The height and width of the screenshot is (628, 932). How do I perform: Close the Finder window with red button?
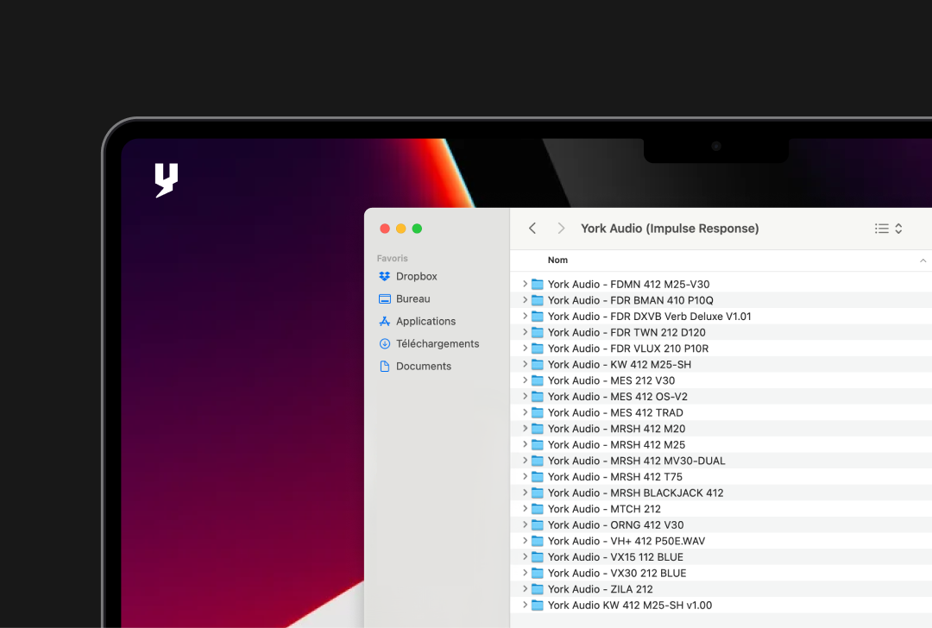pyautogui.click(x=385, y=228)
